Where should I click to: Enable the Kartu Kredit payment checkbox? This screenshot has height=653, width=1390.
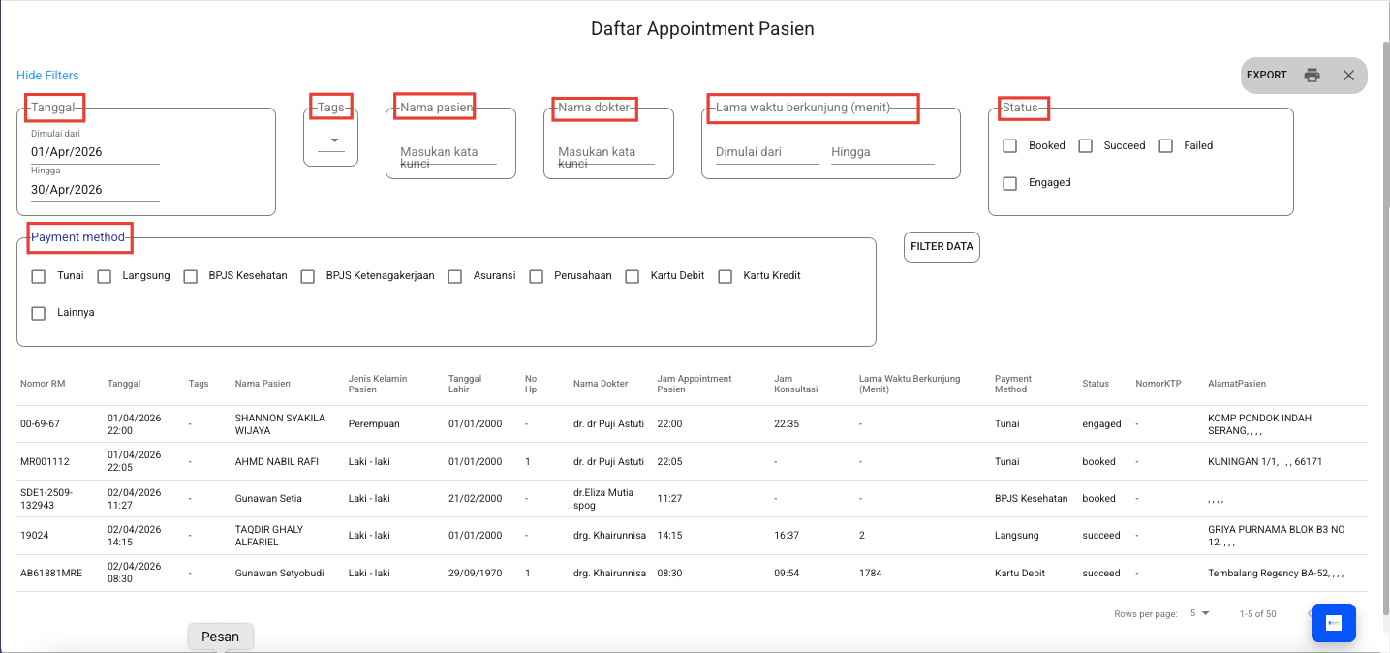tap(725, 276)
